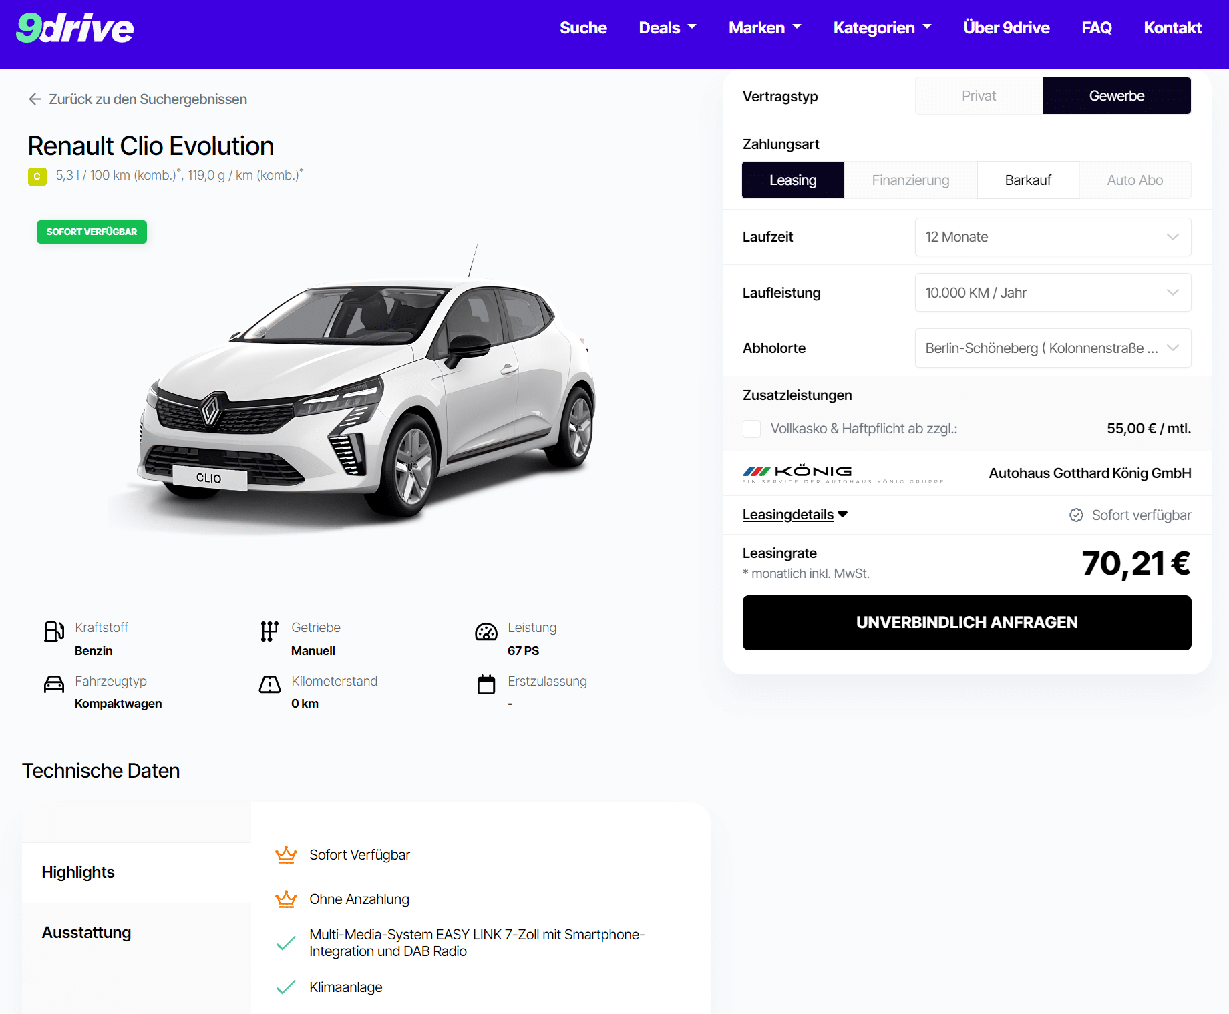
Task: Click the green C efficiency badge
Action: pos(37,176)
